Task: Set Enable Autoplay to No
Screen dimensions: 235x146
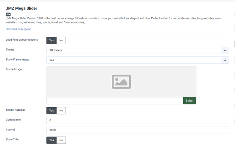Action: 61,110
